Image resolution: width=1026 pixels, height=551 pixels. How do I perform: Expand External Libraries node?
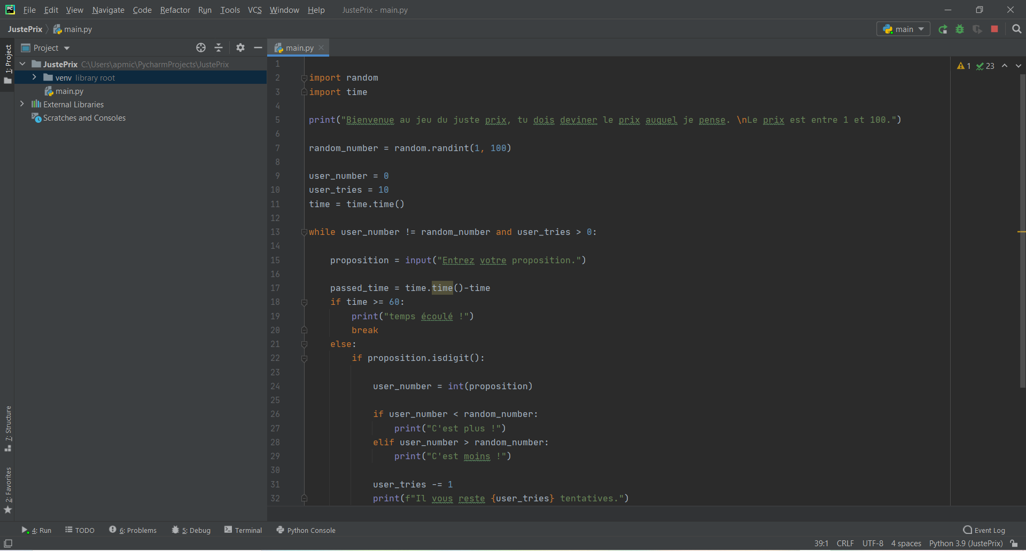pos(22,104)
